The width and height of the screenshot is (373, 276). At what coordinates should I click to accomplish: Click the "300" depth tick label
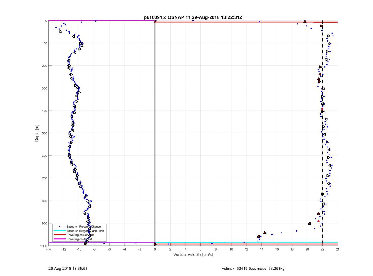tap(44, 88)
